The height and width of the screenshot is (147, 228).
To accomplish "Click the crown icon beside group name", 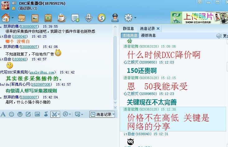I will 14,3.
